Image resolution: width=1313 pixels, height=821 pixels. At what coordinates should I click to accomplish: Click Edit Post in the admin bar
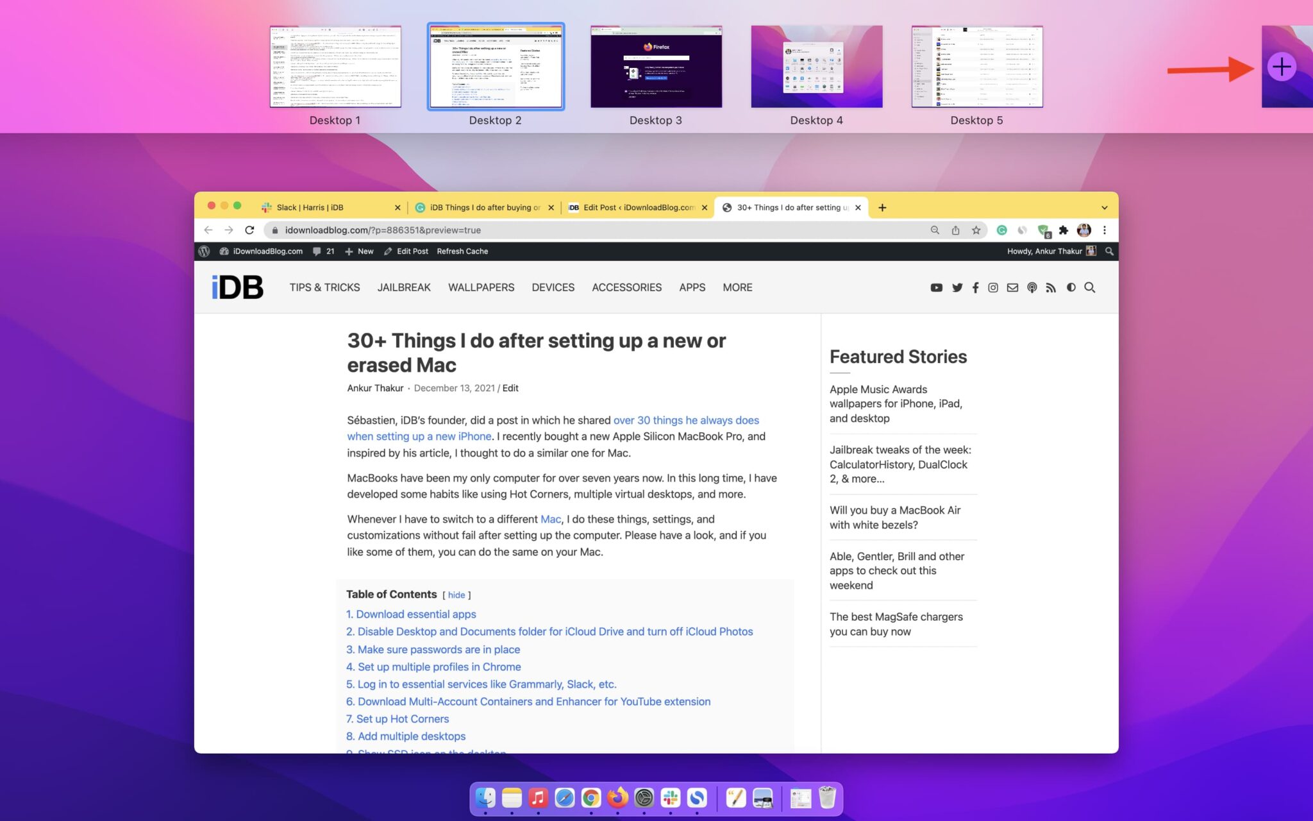coord(406,251)
